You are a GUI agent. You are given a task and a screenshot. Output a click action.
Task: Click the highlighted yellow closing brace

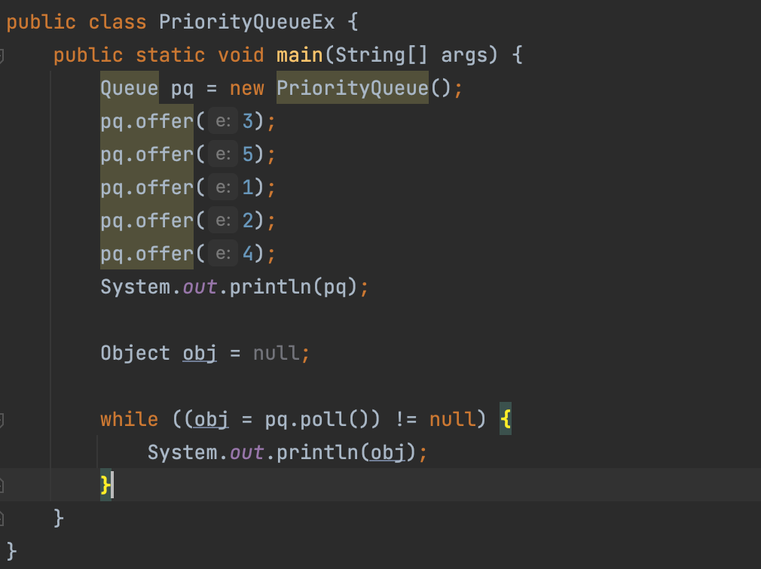tap(105, 485)
